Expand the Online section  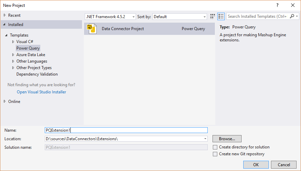click(x=4, y=101)
